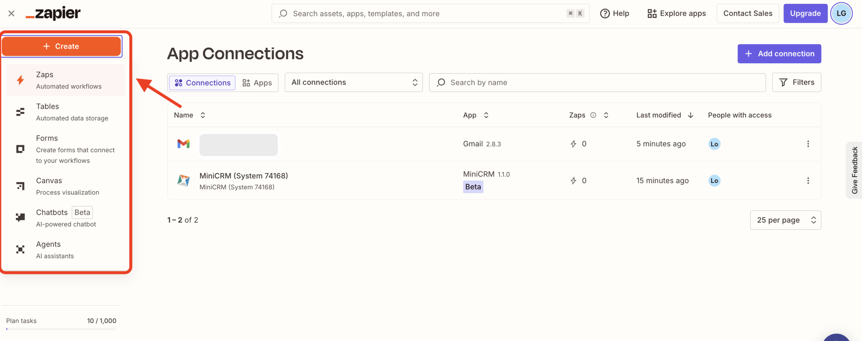Open the All connections dropdown
862x341 pixels.
[x=354, y=82]
